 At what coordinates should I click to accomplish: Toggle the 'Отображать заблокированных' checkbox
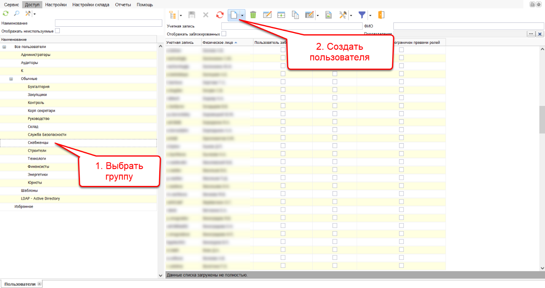[x=224, y=34]
